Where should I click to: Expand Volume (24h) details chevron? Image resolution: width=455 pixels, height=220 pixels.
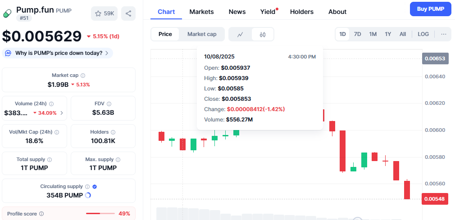click(x=62, y=113)
